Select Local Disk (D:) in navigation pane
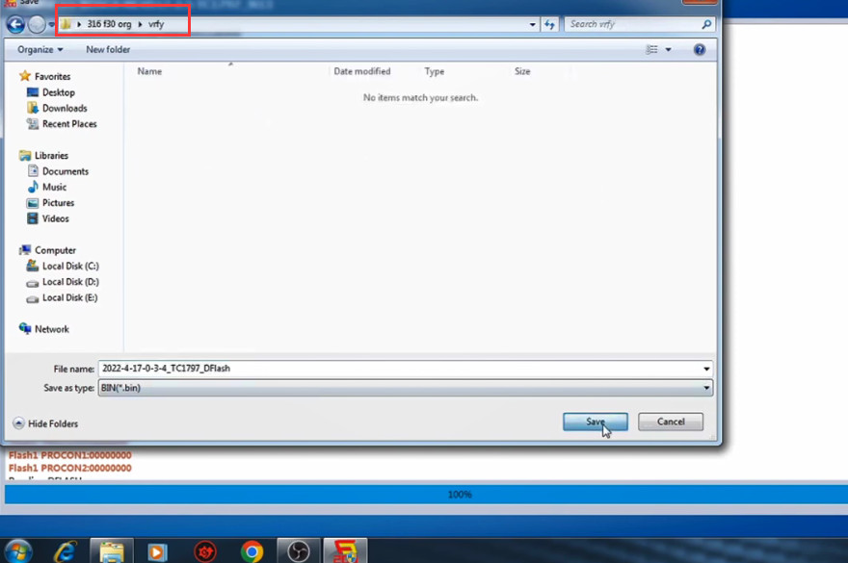The image size is (848, 563). [x=69, y=282]
